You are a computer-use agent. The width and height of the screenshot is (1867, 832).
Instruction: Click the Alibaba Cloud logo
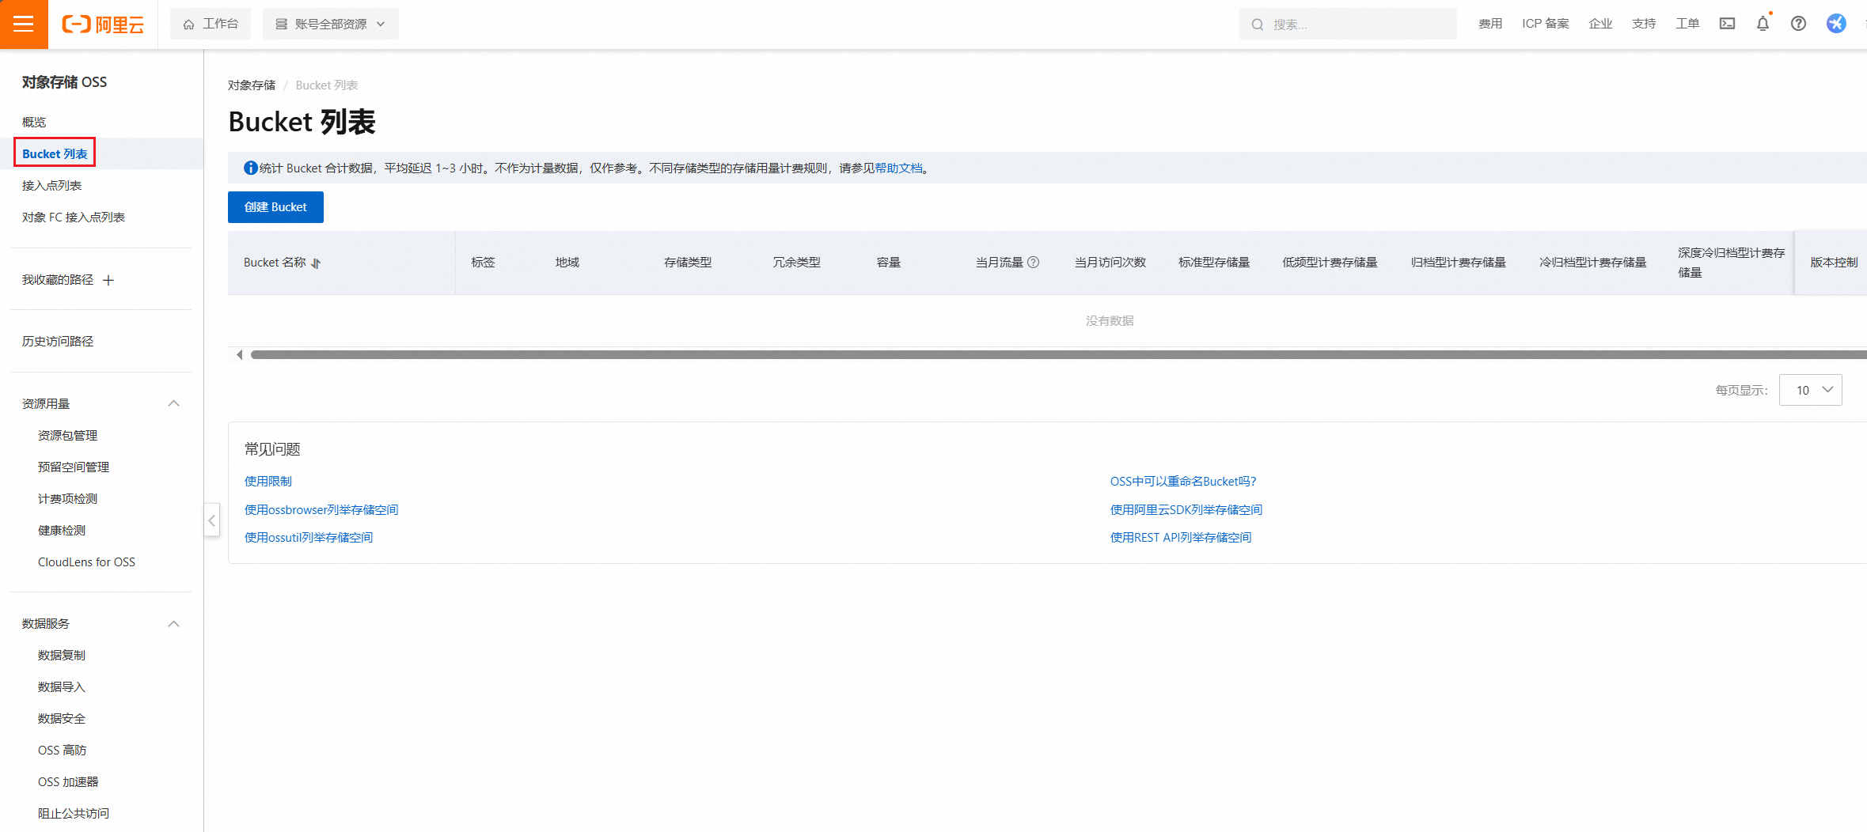click(103, 25)
